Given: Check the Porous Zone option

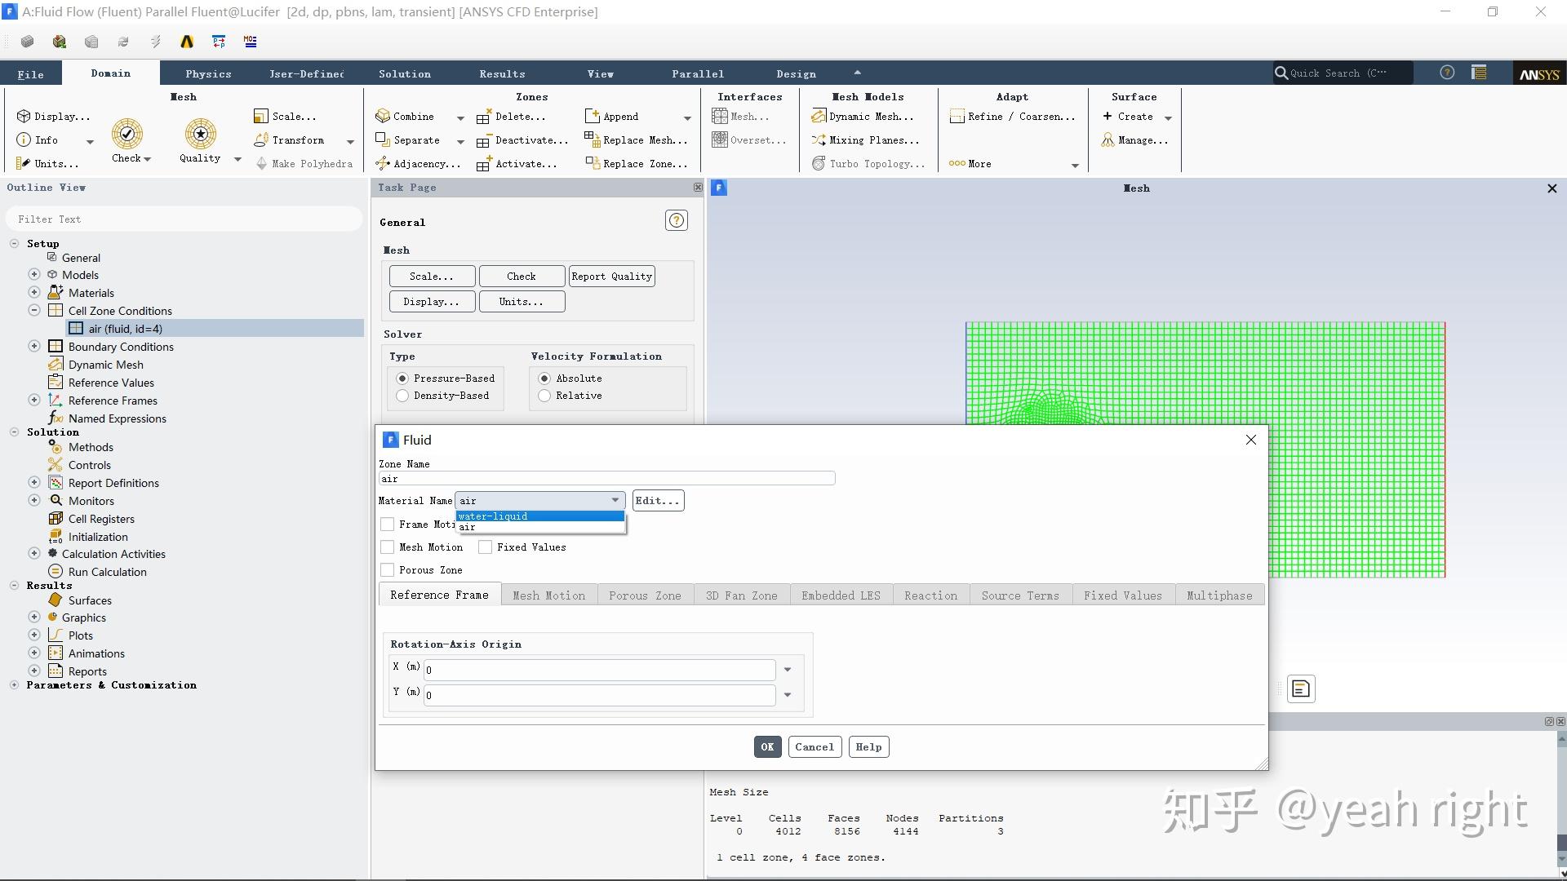Looking at the screenshot, I should tap(388, 570).
